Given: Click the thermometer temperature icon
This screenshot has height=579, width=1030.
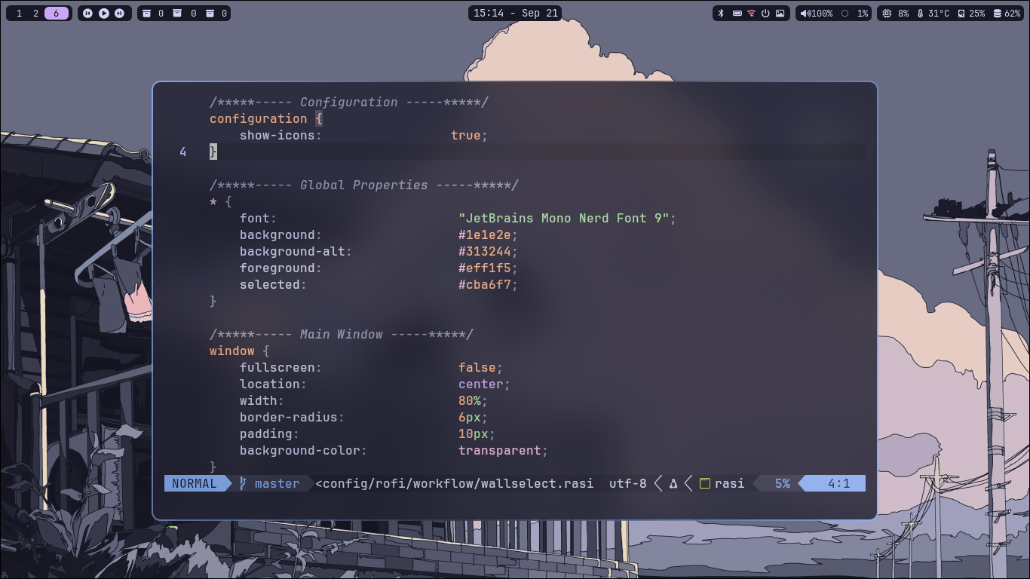Looking at the screenshot, I should click(921, 14).
